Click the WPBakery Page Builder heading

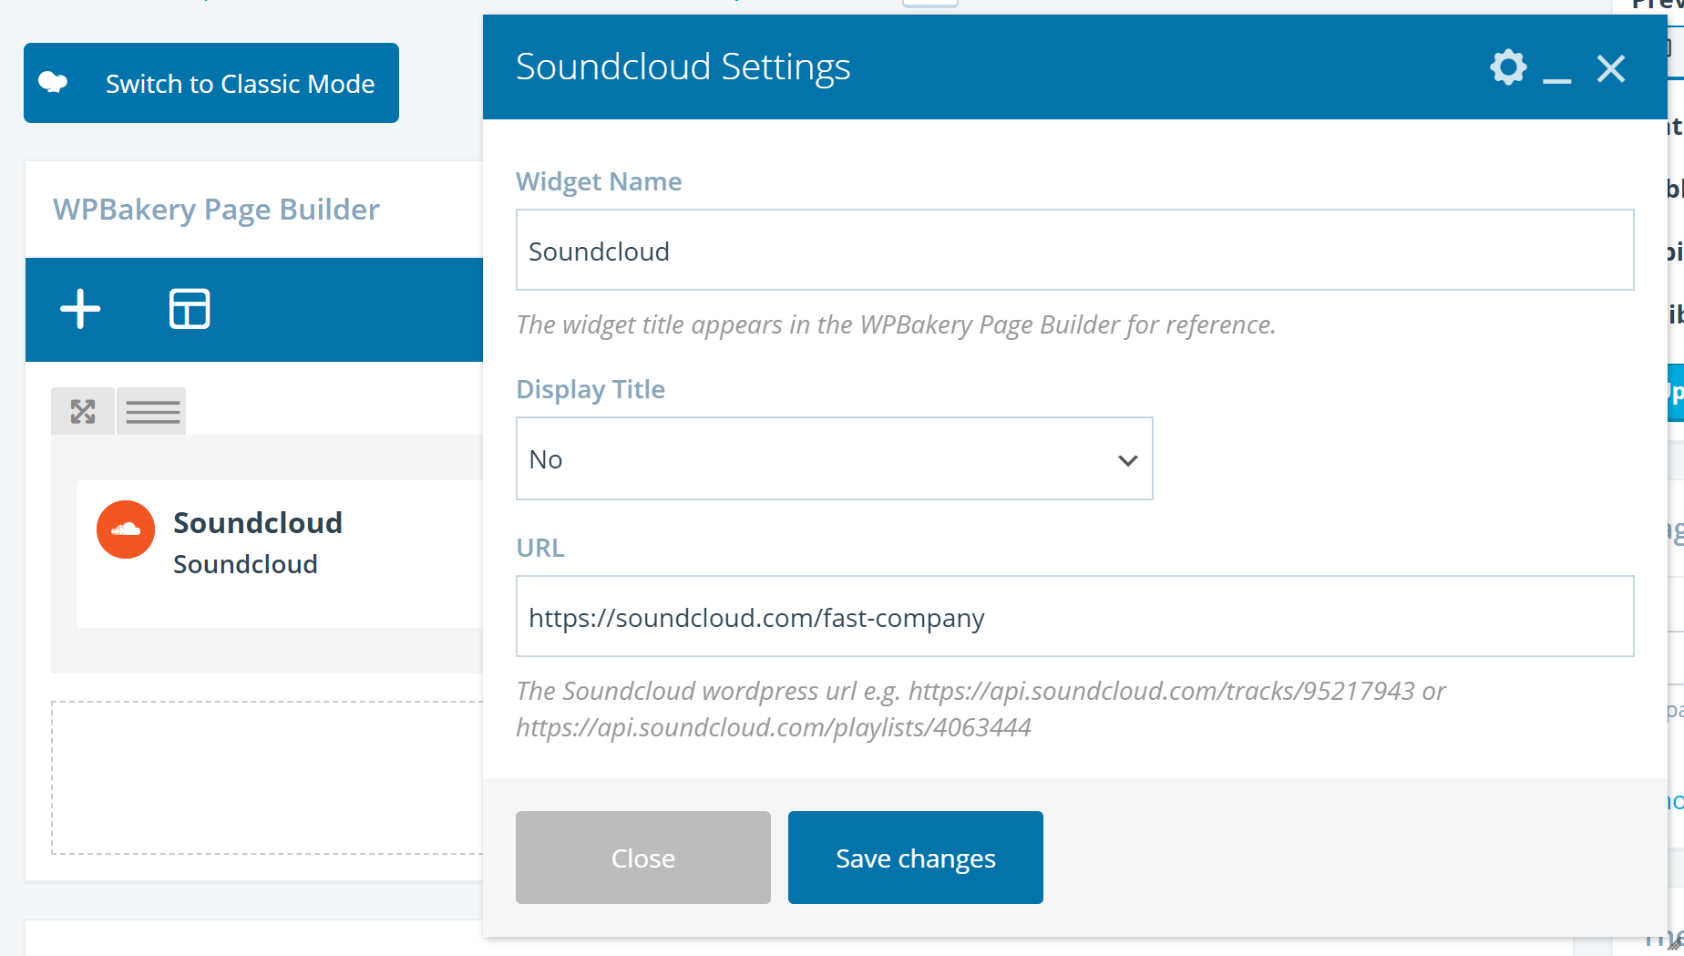click(216, 210)
